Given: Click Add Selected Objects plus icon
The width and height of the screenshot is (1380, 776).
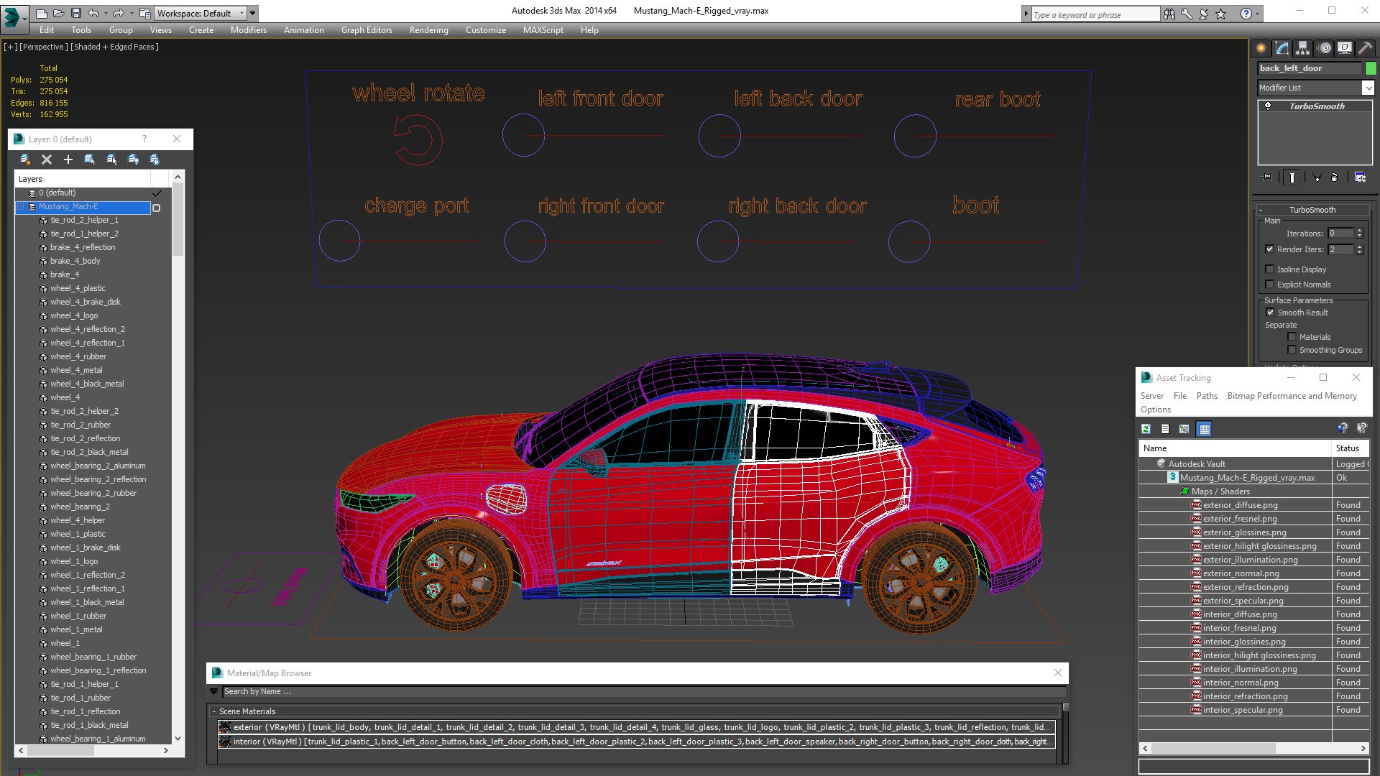Looking at the screenshot, I should (68, 160).
